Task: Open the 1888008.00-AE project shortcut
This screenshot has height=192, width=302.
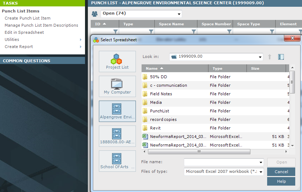Action: (117, 136)
